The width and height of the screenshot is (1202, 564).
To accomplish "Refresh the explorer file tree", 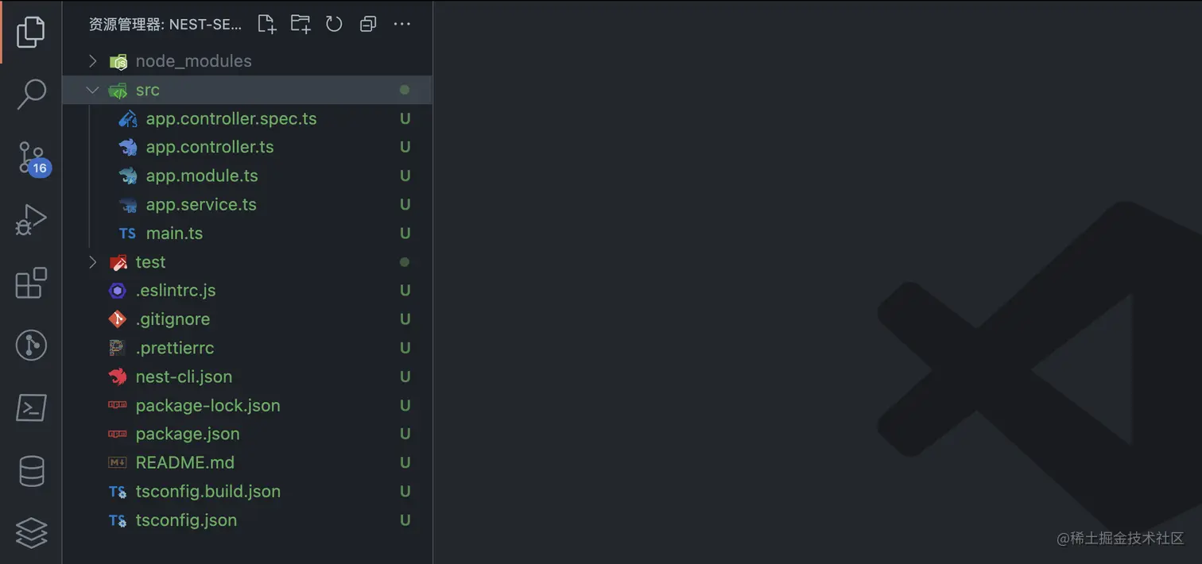I will point(334,24).
